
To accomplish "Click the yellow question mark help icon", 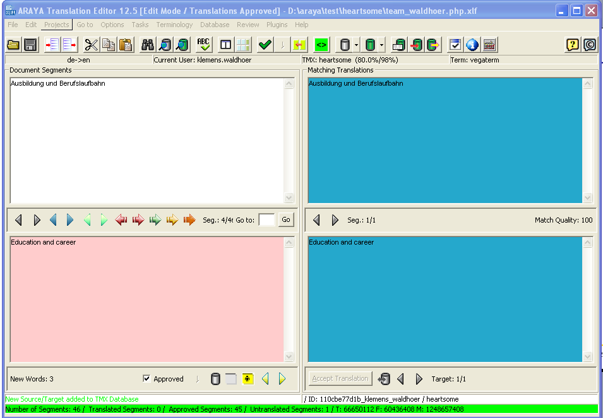I will [x=572, y=45].
